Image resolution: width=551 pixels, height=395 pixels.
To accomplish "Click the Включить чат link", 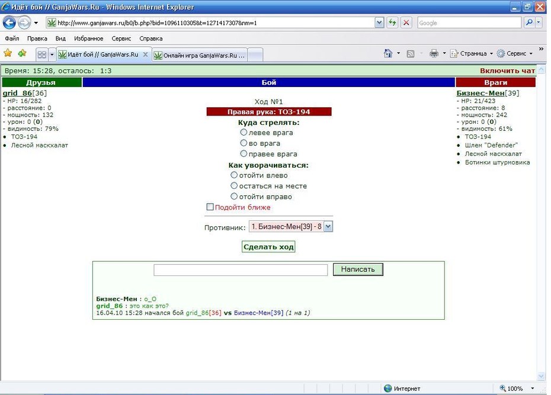I will click(507, 70).
